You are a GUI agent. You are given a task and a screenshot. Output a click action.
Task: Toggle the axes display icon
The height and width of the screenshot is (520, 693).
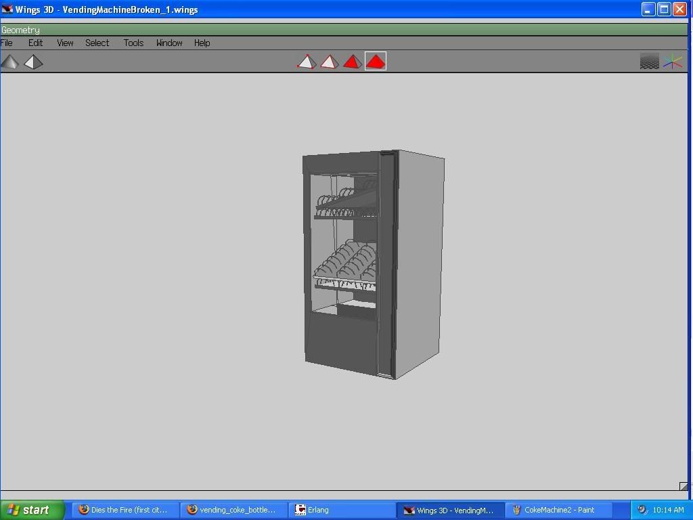(673, 61)
